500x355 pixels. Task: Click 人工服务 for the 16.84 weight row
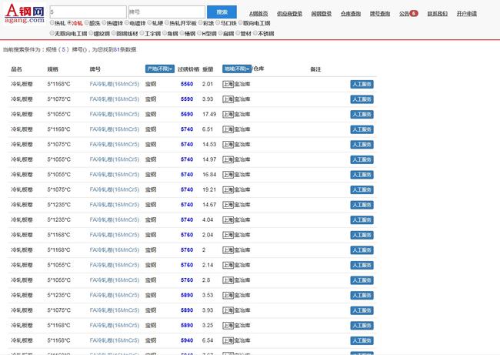(362, 175)
